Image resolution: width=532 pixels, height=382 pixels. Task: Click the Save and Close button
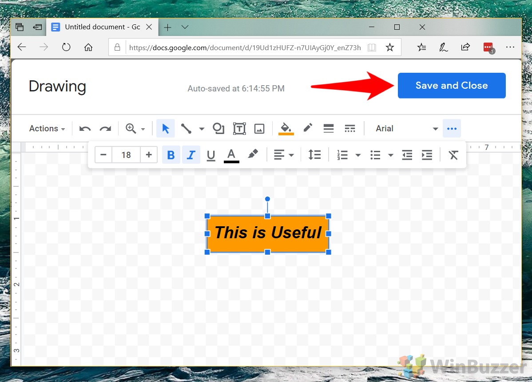[452, 86]
